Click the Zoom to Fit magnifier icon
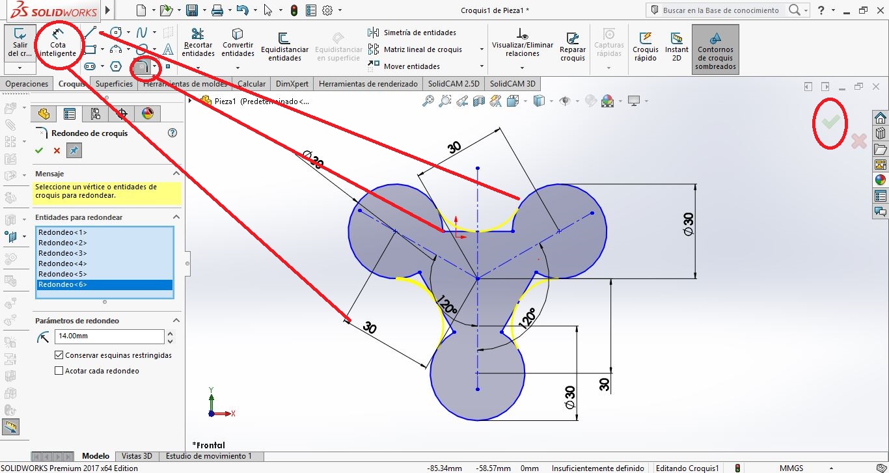The height and width of the screenshot is (473, 889). [428, 101]
